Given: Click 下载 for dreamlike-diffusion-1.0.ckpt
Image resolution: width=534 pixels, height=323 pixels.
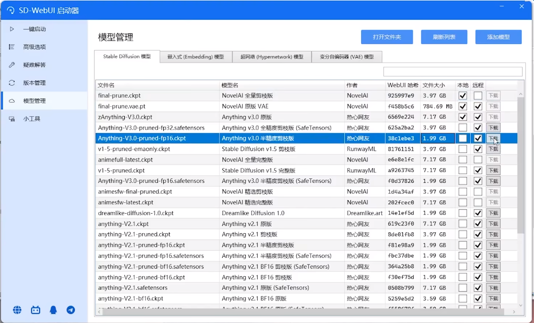Looking at the screenshot, I should pyautogui.click(x=493, y=213).
